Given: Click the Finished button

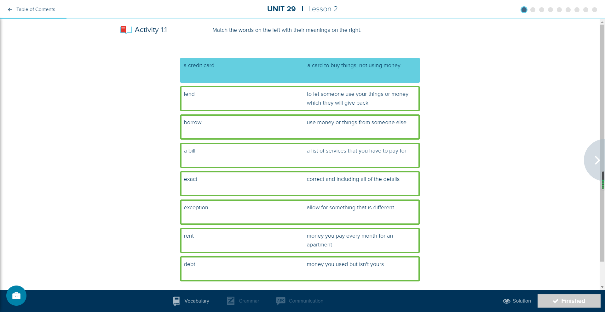Looking at the screenshot, I should click(x=569, y=301).
